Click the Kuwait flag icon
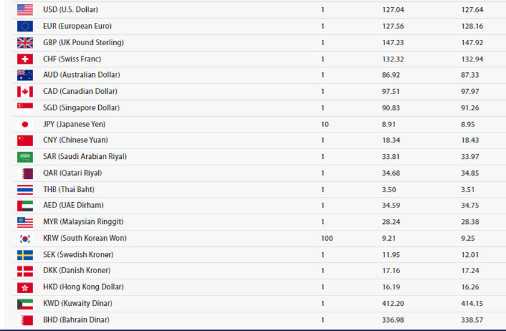Viewport: 506px width, 331px height. click(25, 304)
